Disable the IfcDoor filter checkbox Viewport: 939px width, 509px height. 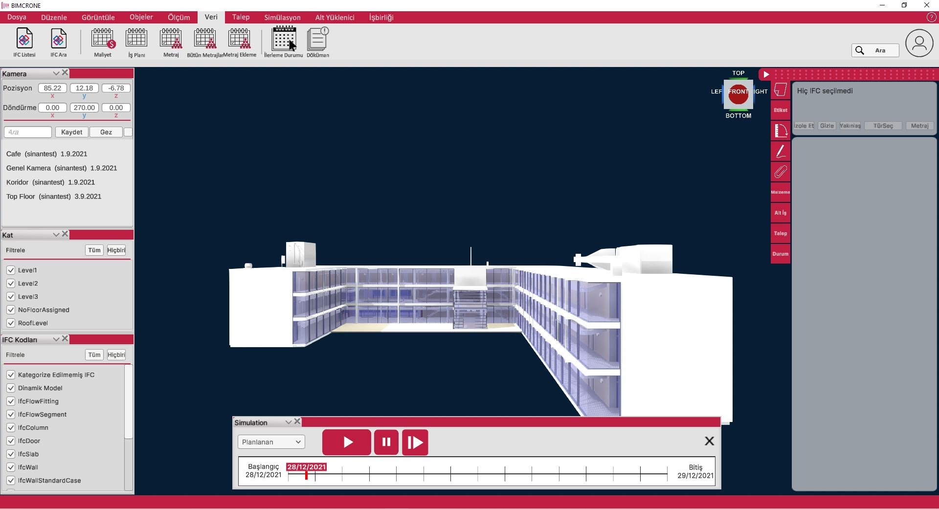(x=11, y=441)
